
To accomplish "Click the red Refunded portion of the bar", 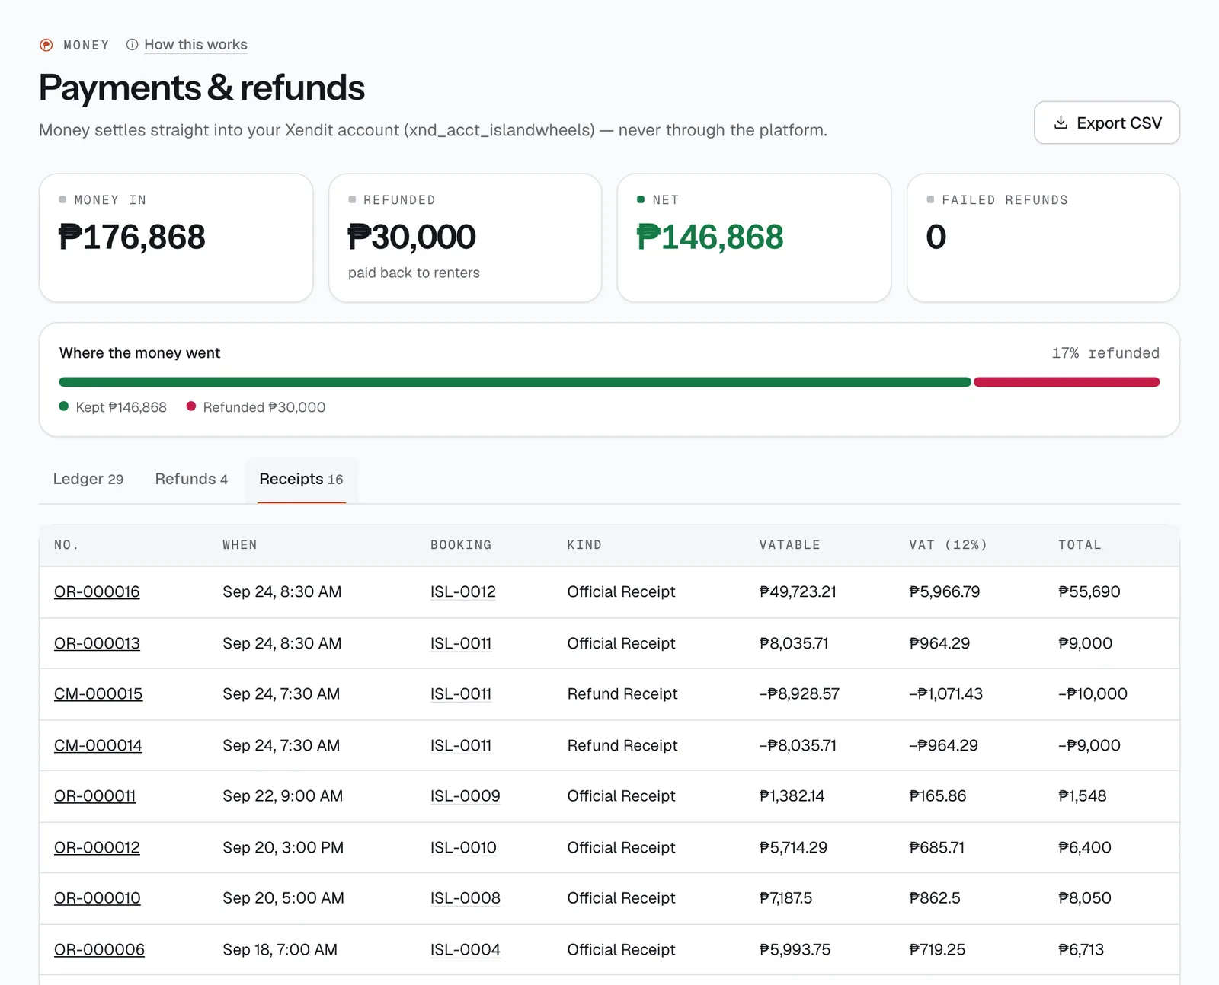I will [x=1067, y=382].
